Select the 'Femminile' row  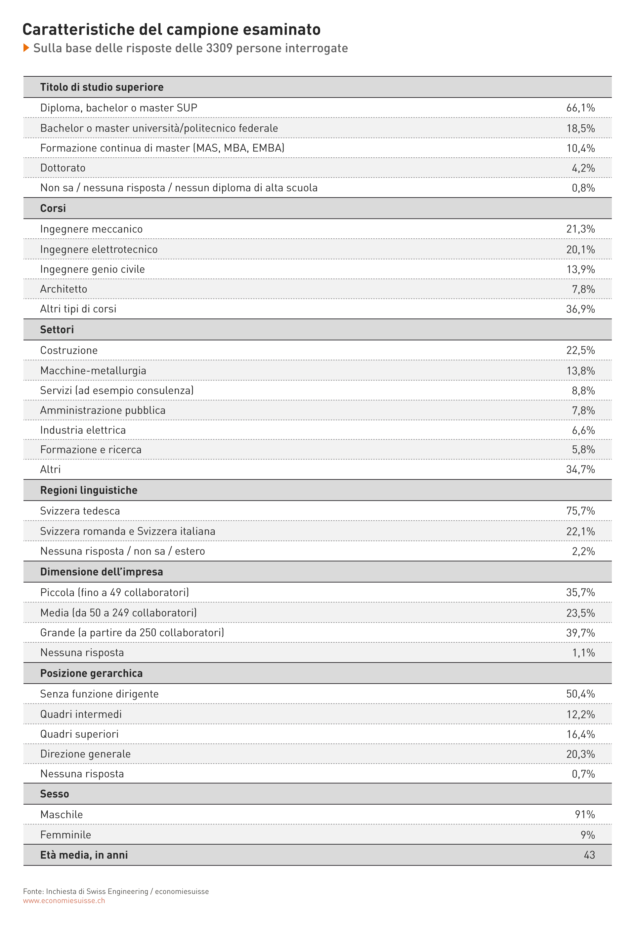pos(317,834)
